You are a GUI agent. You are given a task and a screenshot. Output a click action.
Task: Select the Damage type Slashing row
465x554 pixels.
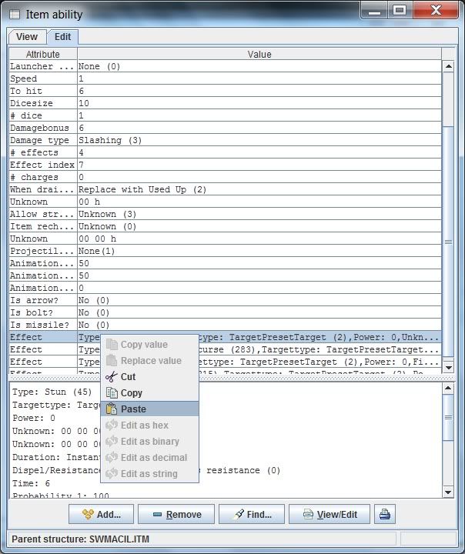click(x=223, y=141)
